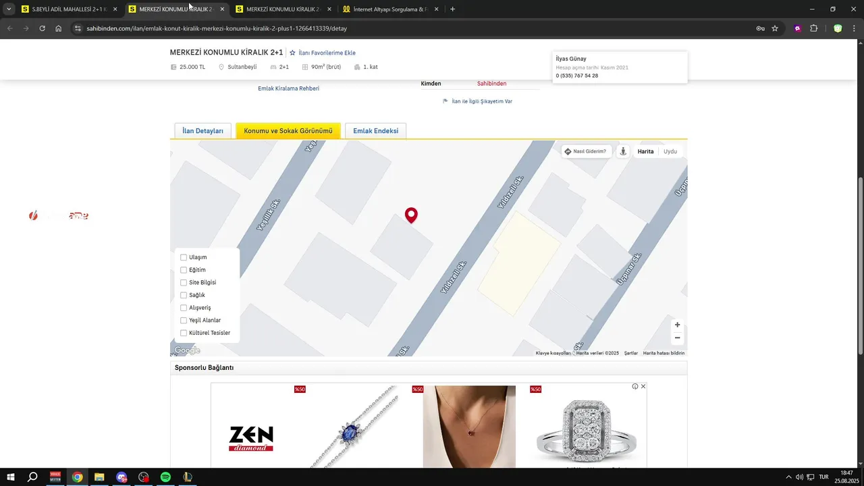Show hidden system tray icons
Screen dimensions: 864x486
(x=788, y=477)
